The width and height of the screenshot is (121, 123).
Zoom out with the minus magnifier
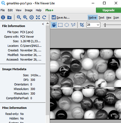point(19,17)
